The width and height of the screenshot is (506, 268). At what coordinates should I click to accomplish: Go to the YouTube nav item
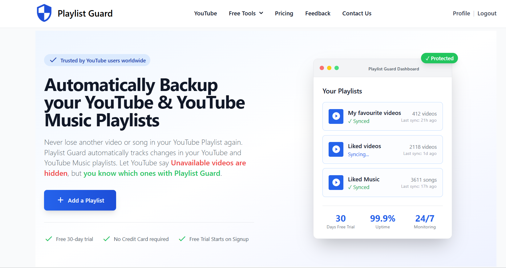[x=205, y=14]
